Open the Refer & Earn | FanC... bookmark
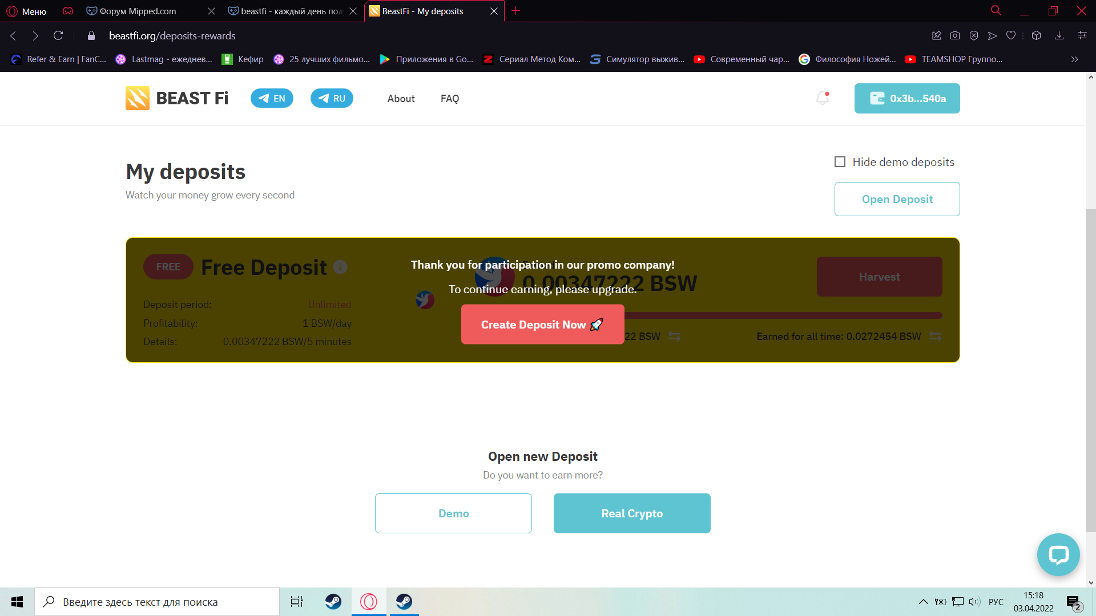 click(x=59, y=59)
